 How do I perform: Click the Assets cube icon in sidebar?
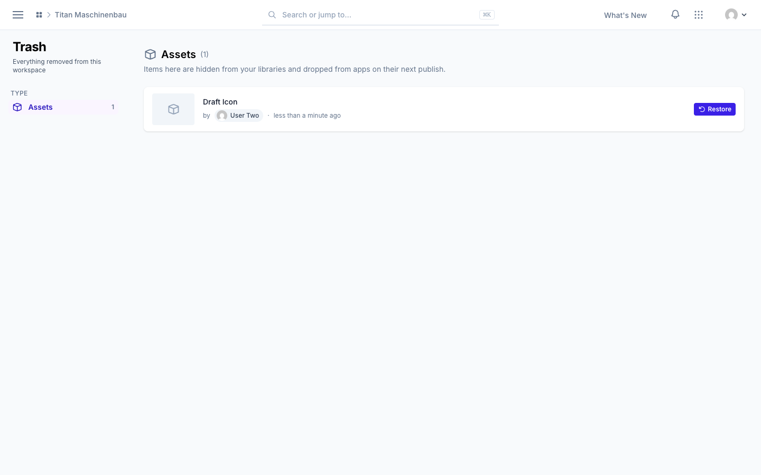click(x=17, y=107)
